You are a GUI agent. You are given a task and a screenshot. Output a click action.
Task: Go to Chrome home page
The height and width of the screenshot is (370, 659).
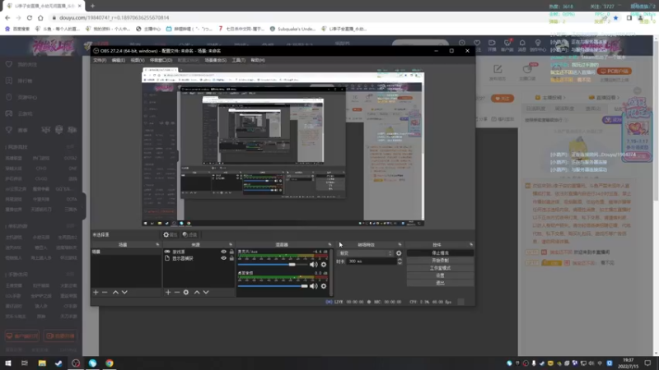point(40,17)
